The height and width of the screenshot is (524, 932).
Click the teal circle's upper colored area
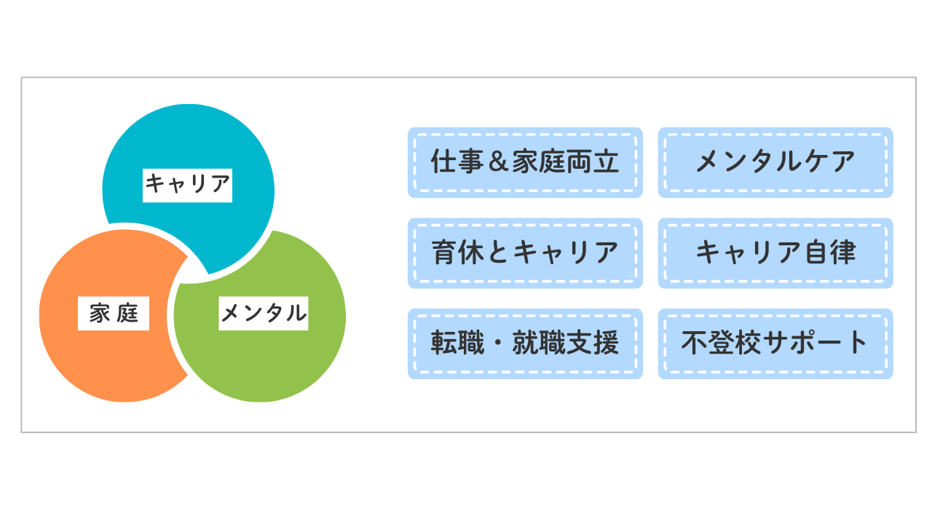coord(188,135)
